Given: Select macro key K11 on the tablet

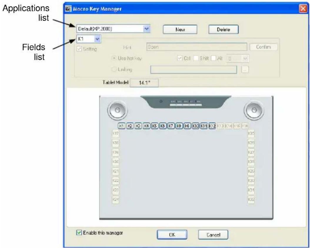Looking at the screenshot, I should coord(204,126).
